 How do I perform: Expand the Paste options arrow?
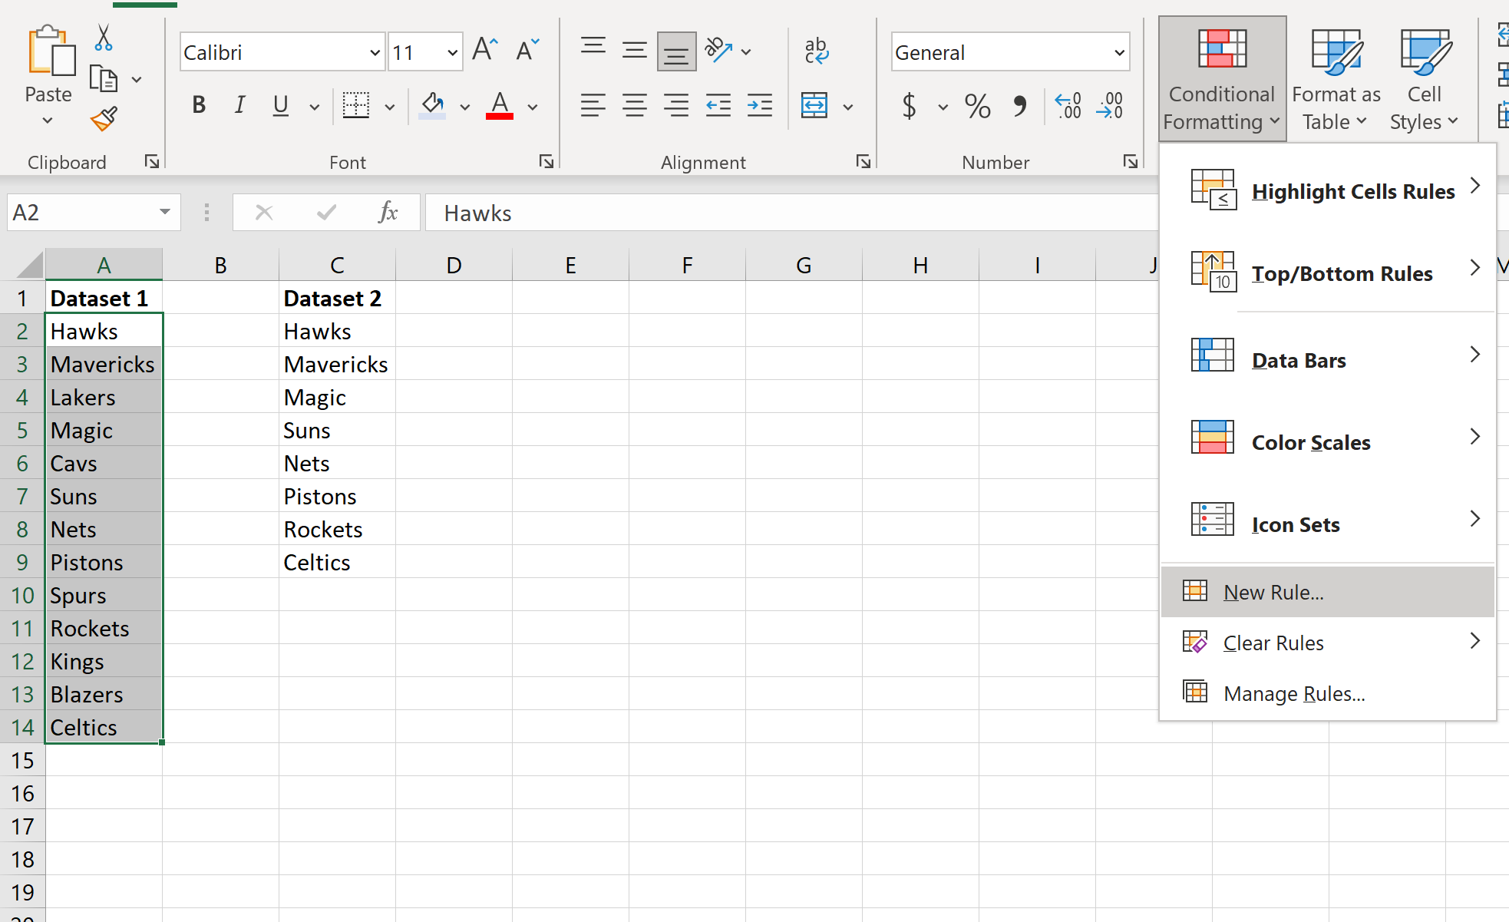(x=48, y=121)
